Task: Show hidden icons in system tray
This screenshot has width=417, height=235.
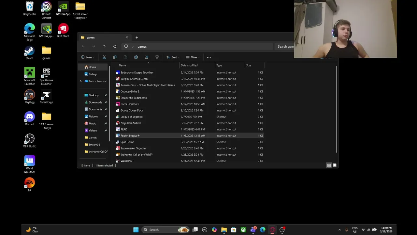Action: [339, 230]
